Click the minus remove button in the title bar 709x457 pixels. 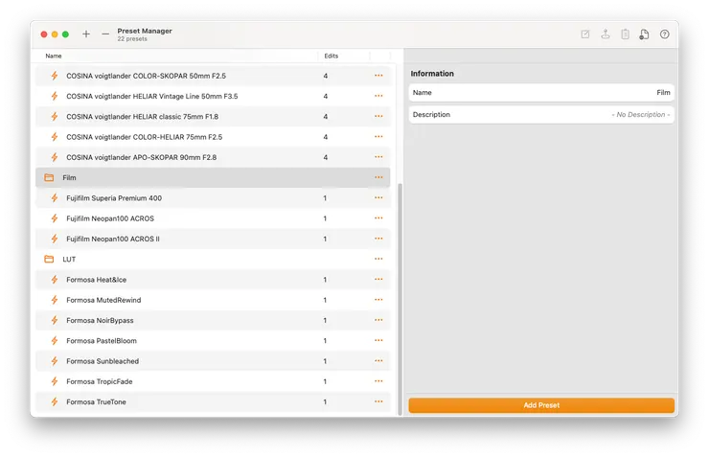tap(105, 34)
